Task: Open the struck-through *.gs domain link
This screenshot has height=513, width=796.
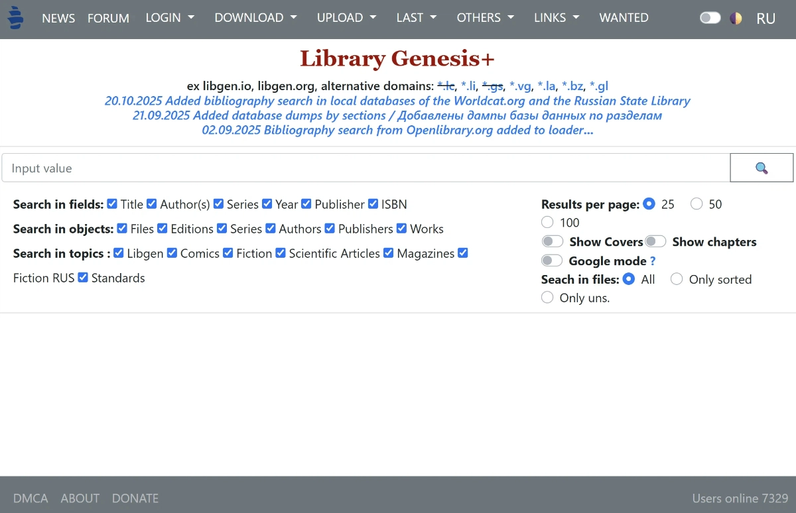Action: pos(493,85)
